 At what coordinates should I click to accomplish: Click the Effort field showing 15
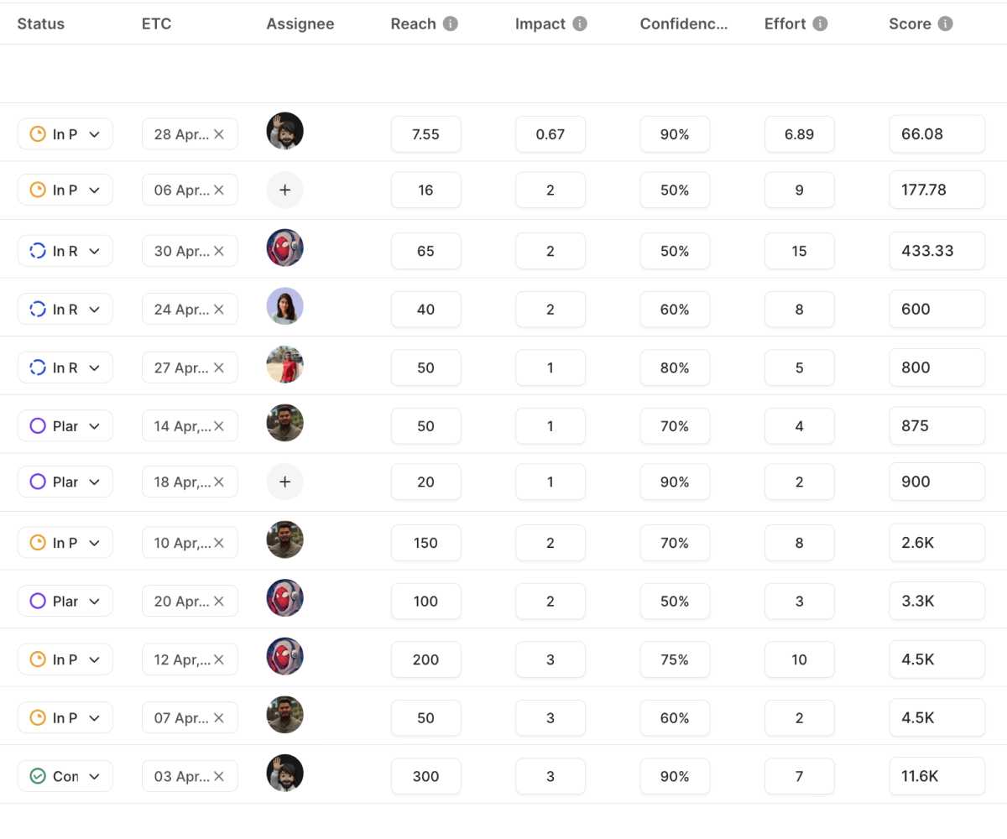(x=799, y=250)
